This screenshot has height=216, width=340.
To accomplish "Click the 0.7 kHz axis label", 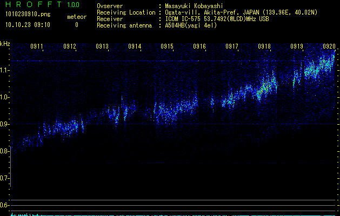I will click(x=4, y=178).
